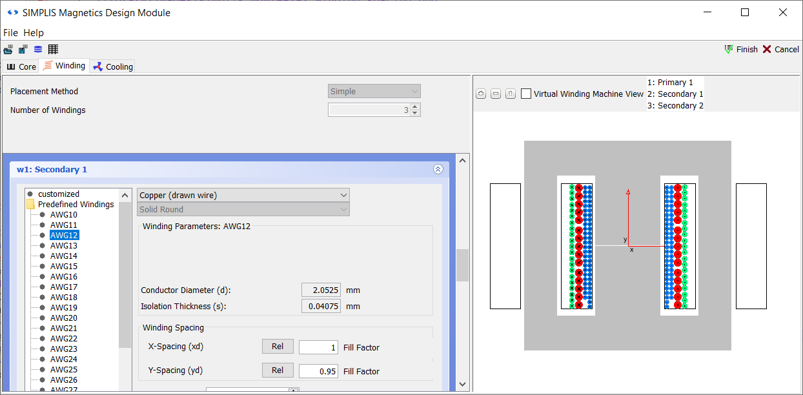Toggle X-Spacing Rel button
Viewport: 803px width, 395px height.
pos(278,347)
